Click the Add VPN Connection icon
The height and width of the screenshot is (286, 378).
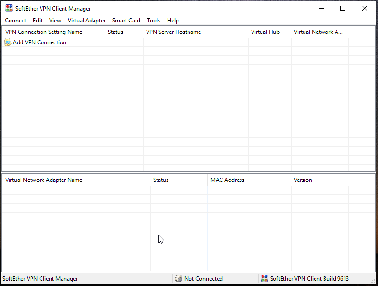tap(8, 42)
